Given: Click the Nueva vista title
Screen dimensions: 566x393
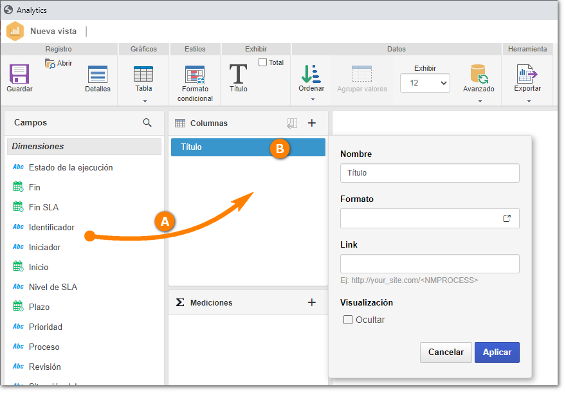Looking at the screenshot, I should [x=53, y=32].
